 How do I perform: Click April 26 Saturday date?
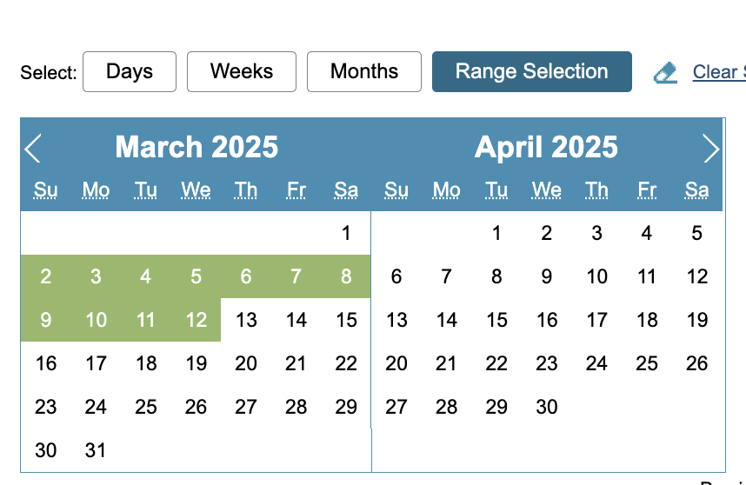696,363
